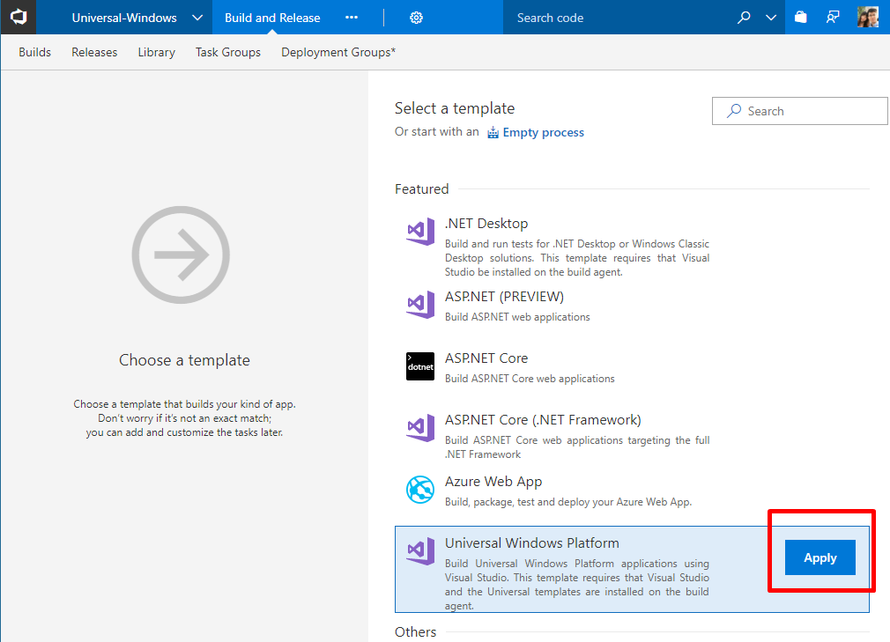Select the Universal Windows Platform template title
Image resolution: width=890 pixels, height=642 pixels.
(532, 542)
